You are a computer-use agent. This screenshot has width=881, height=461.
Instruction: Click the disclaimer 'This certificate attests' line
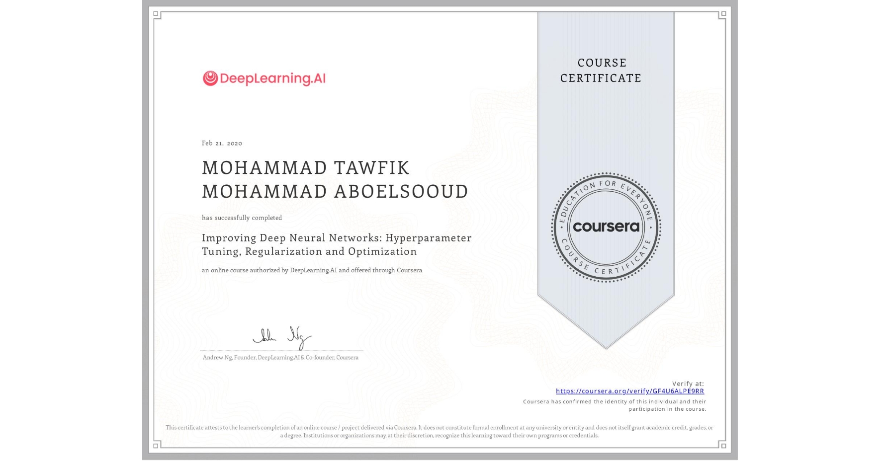point(440,428)
